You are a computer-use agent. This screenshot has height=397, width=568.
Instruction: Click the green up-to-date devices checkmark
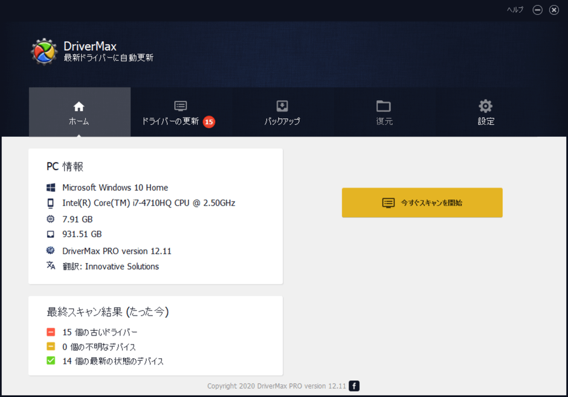tap(51, 360)
